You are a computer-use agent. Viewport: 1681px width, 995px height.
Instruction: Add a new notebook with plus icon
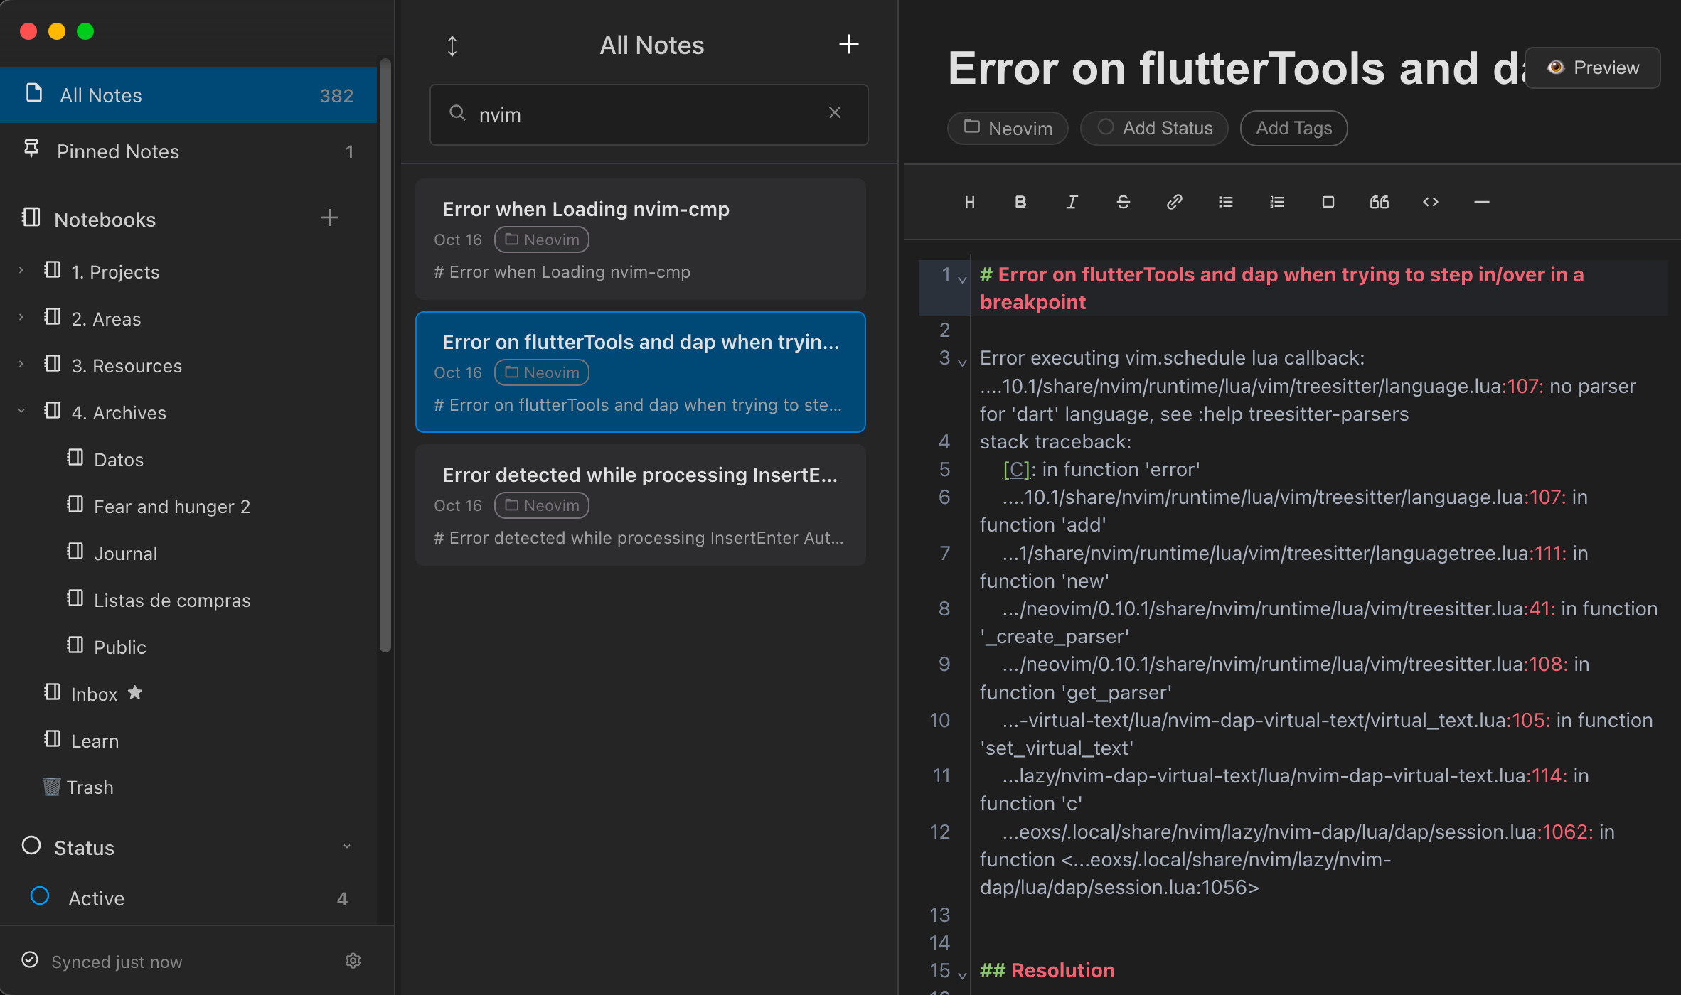329,217
